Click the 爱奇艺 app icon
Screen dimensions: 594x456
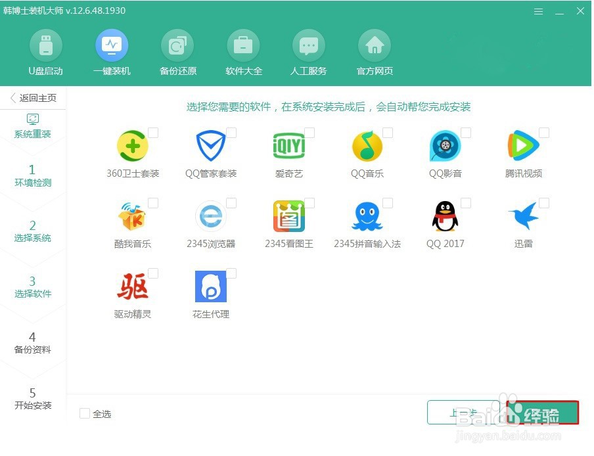(x=289, y=146)
